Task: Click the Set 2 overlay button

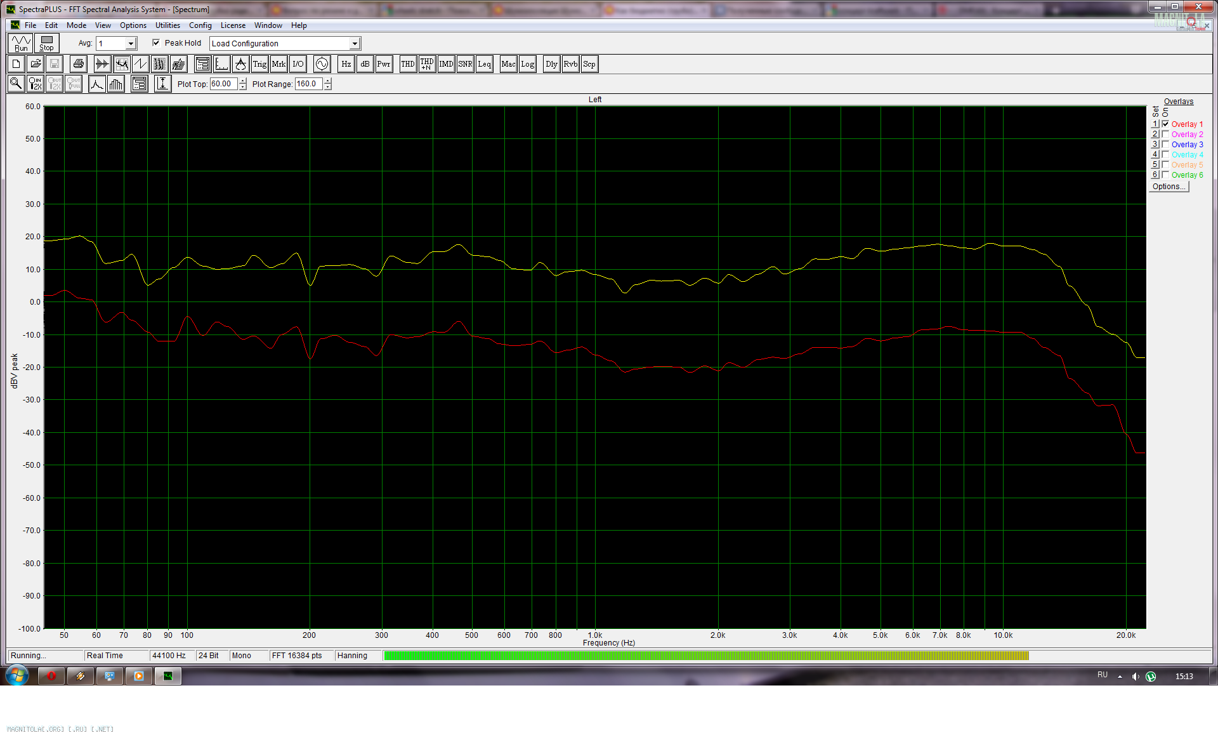Action: pyautogui.click(x=1155, y=134)
